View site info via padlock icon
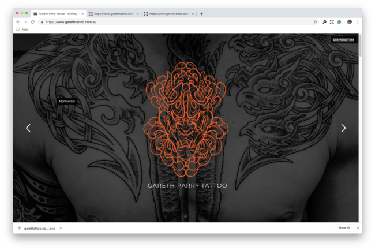 [42, 22]
